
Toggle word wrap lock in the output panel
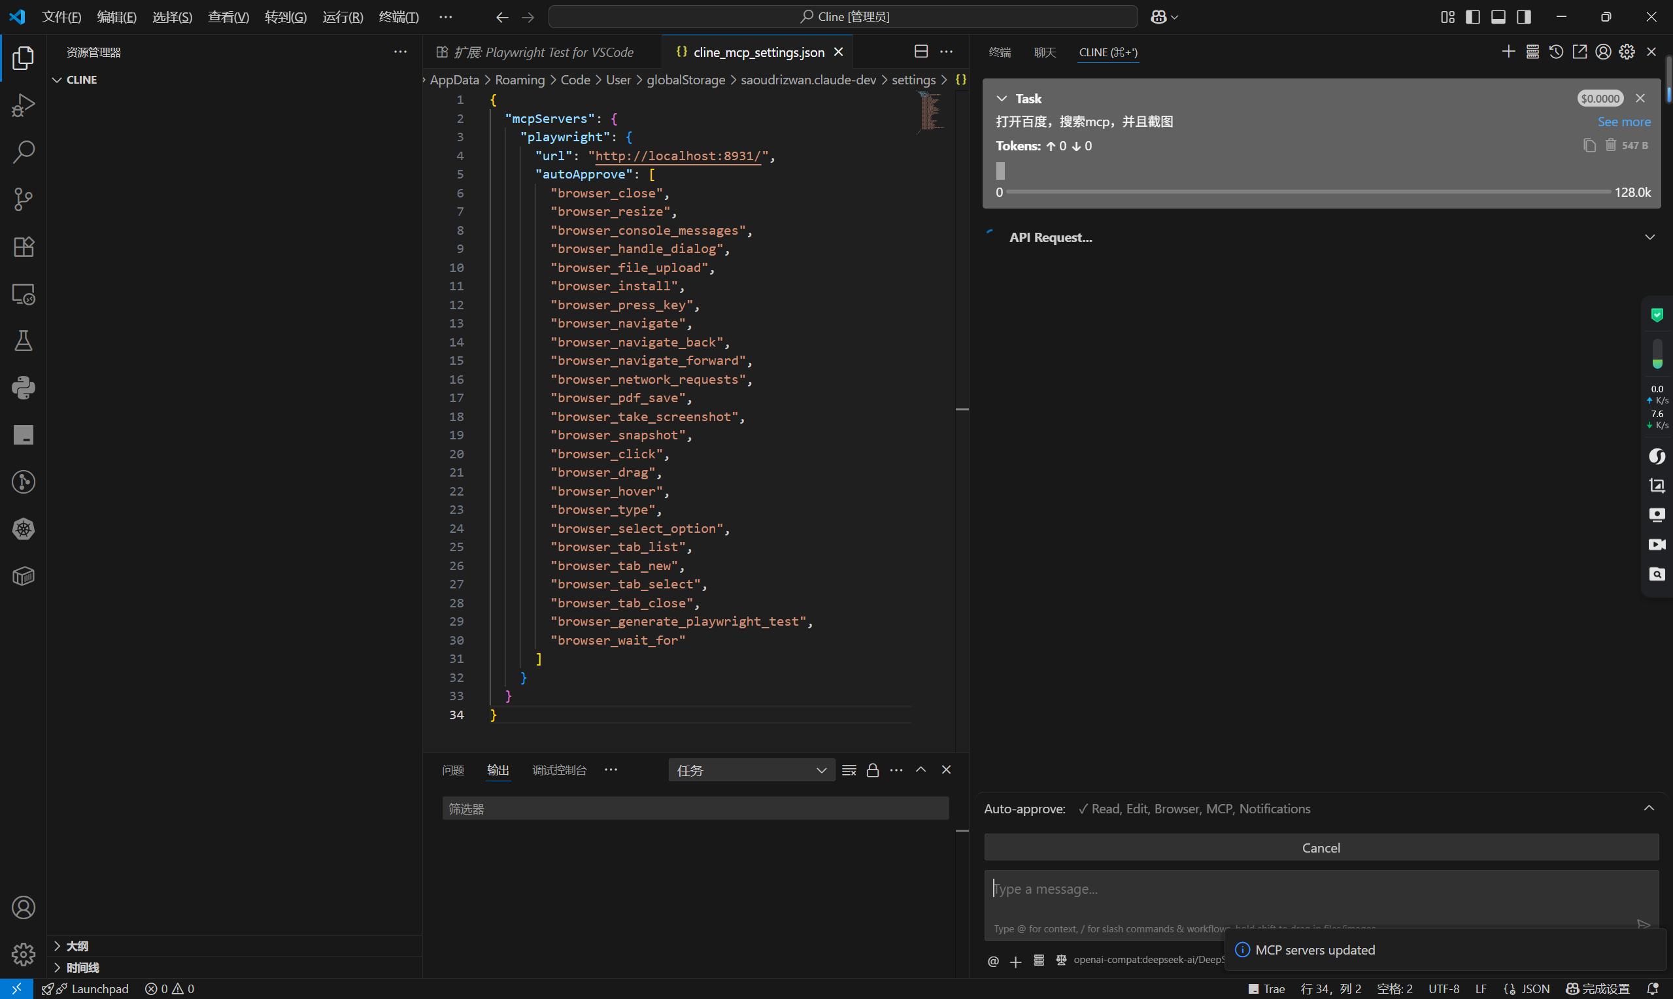(873, 770)
